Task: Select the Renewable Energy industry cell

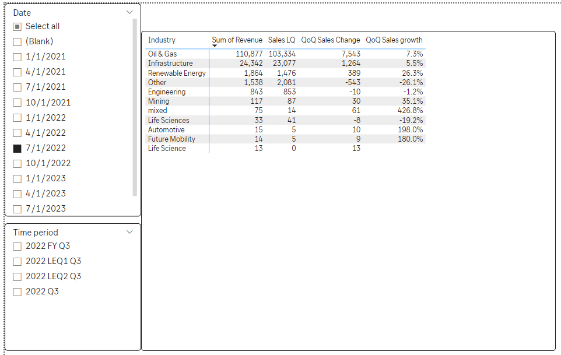Action: click(177, 73)
